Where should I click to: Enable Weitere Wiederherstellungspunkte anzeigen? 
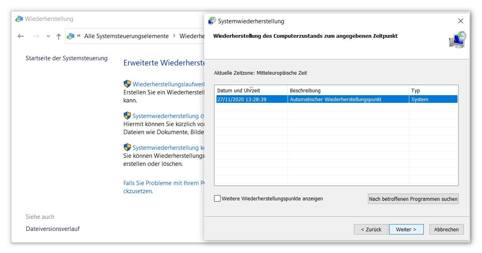[217, 198]
